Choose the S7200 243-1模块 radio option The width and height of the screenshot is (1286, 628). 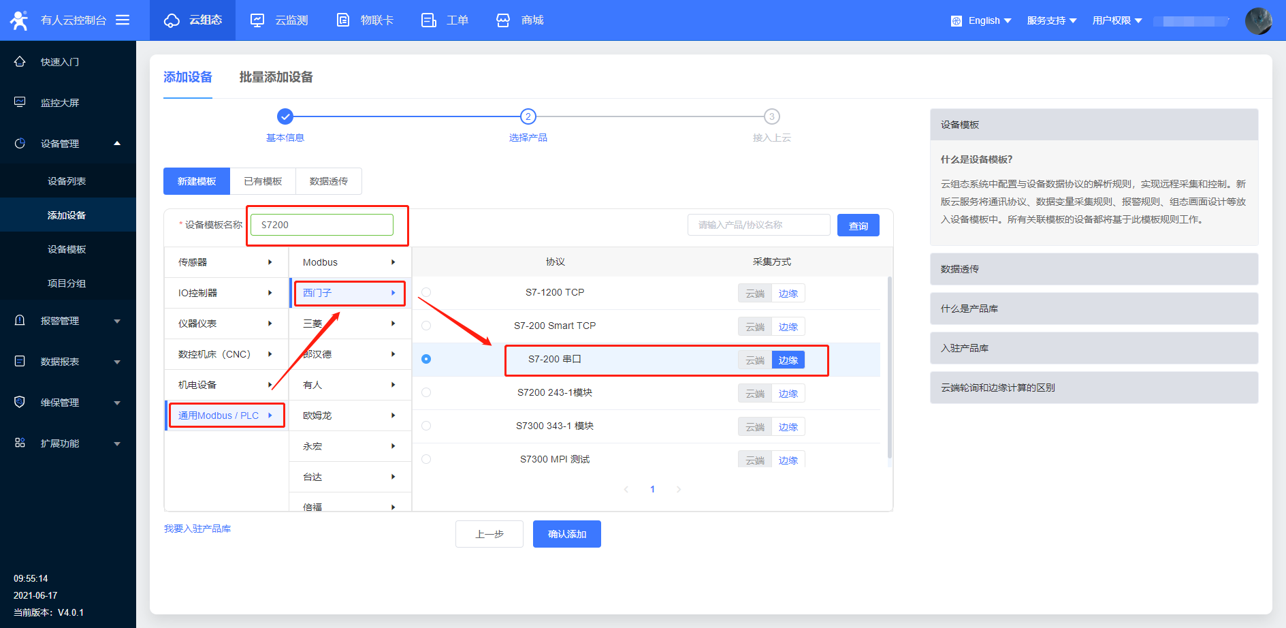426,392
